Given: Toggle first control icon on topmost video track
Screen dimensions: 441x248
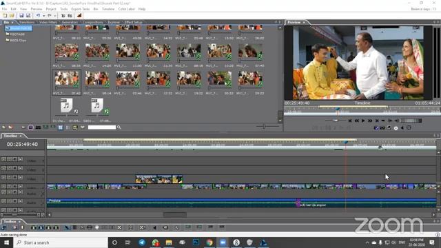Looking at the screenshot, I should click(x=3, y=159).
